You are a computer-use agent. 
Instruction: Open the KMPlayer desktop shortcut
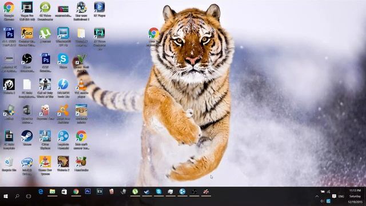pos(100,9)
